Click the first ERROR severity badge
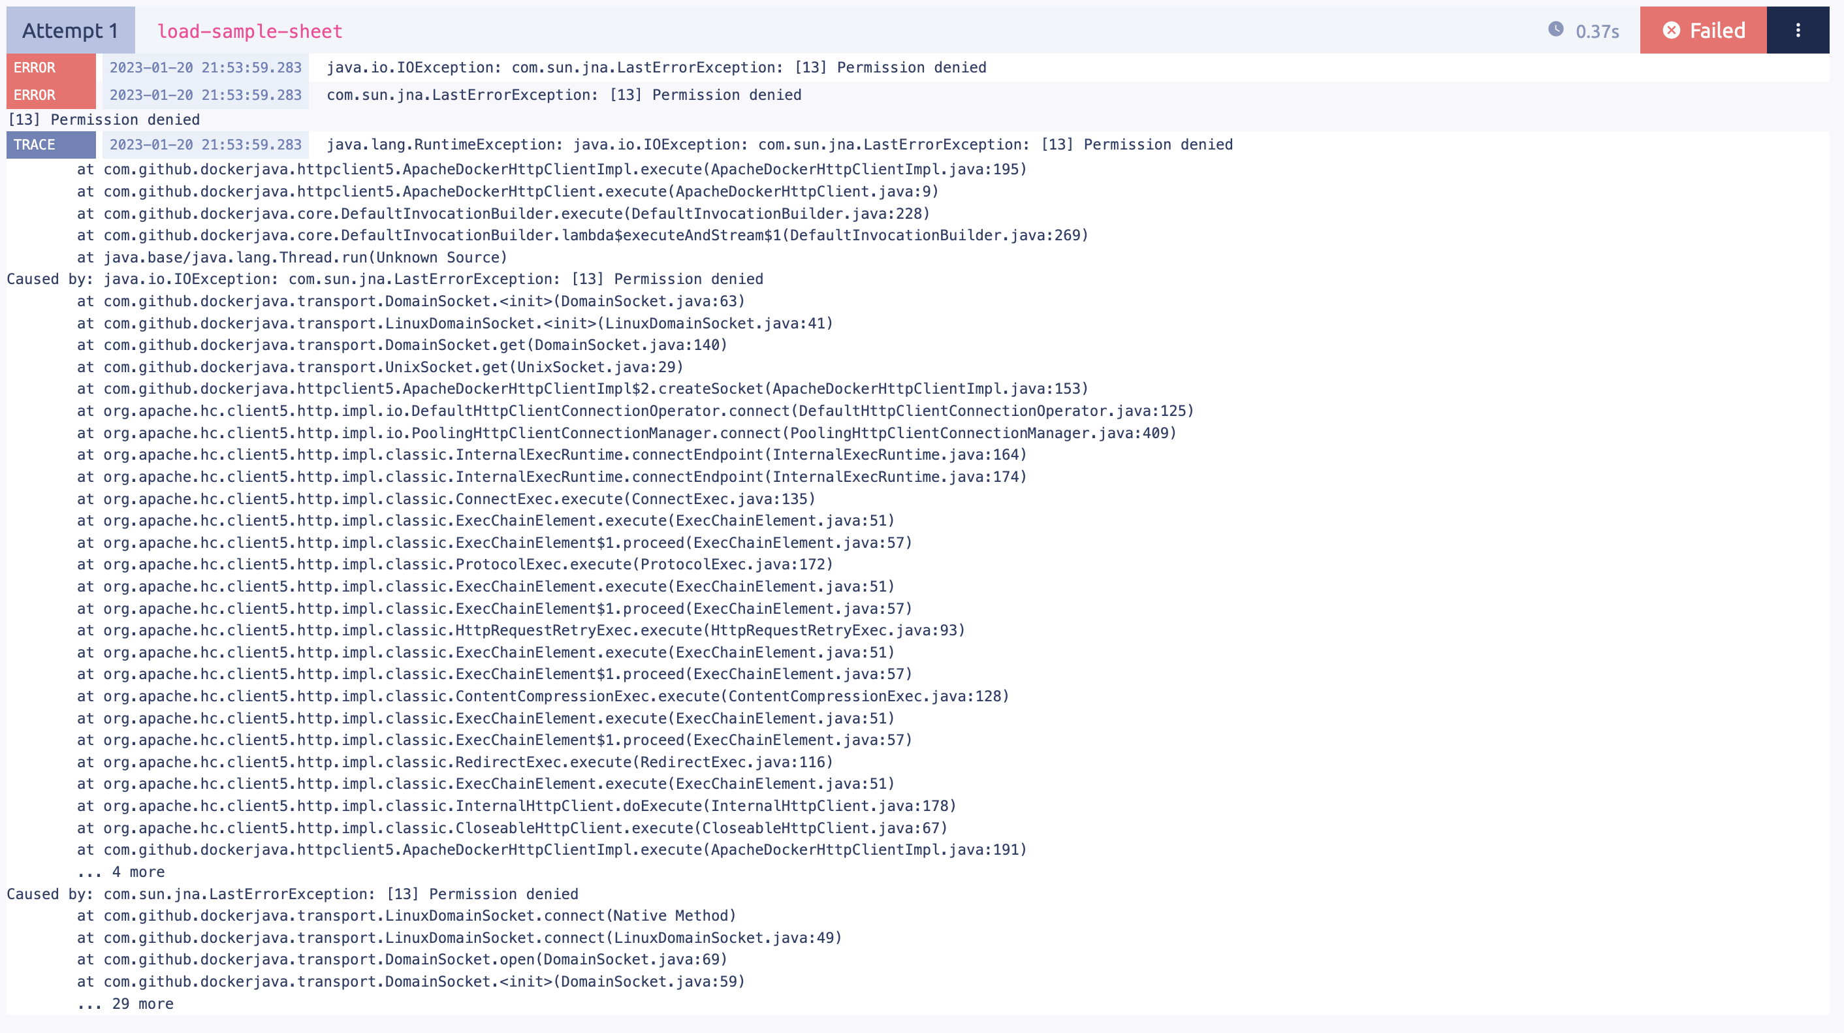The width and height of the screenshot is (1844, 1033). click(50, 67)
